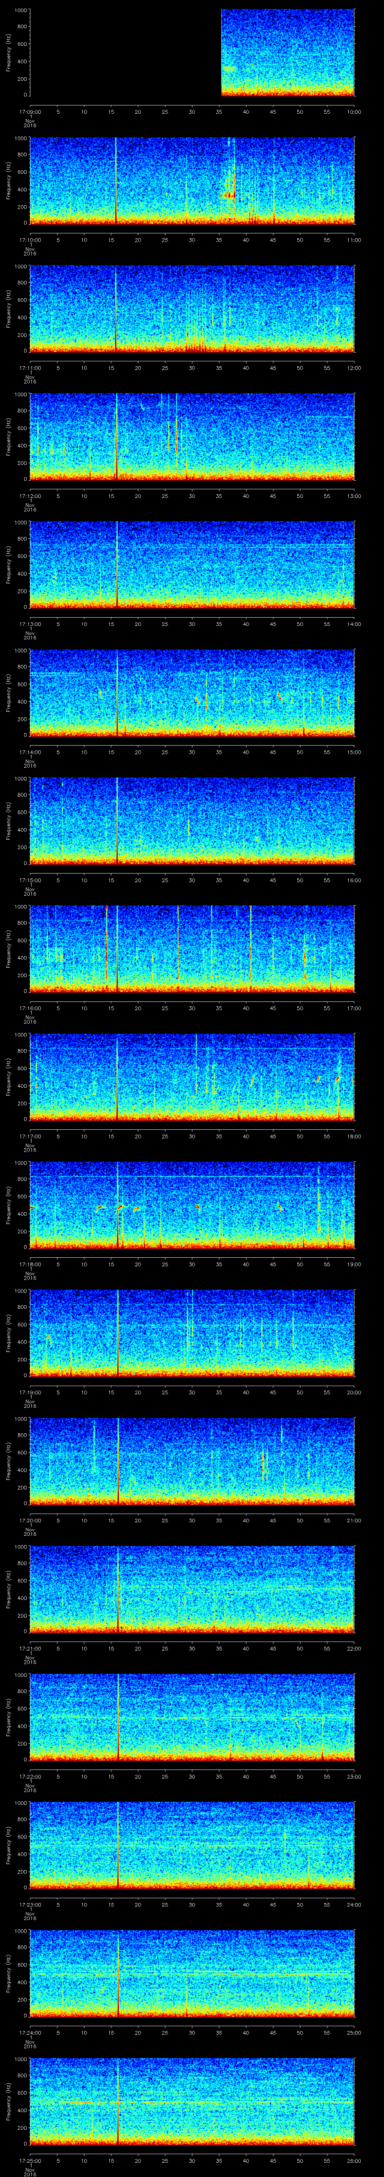
Task: Select the Frequency (Hz) label of 17:12 panel
Action: coord(9,436)
